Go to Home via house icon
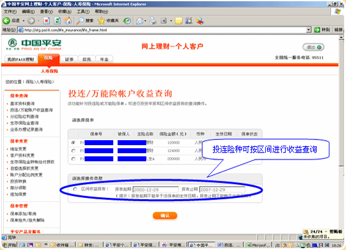Viewport: 346px width, 250px height. click(68, 20)
